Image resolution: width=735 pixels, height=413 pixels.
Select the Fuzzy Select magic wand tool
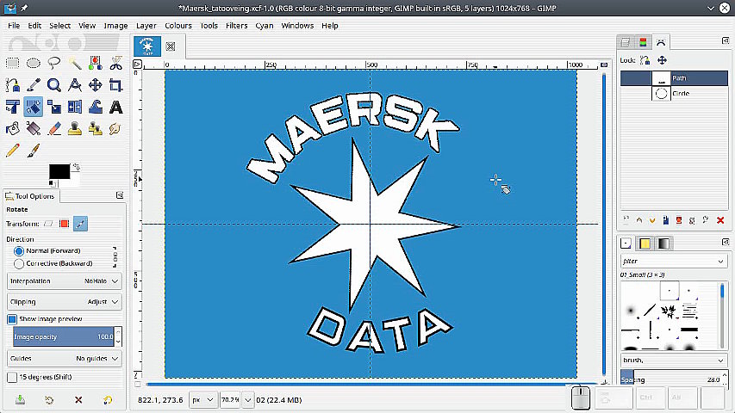(x=74, y=63)
